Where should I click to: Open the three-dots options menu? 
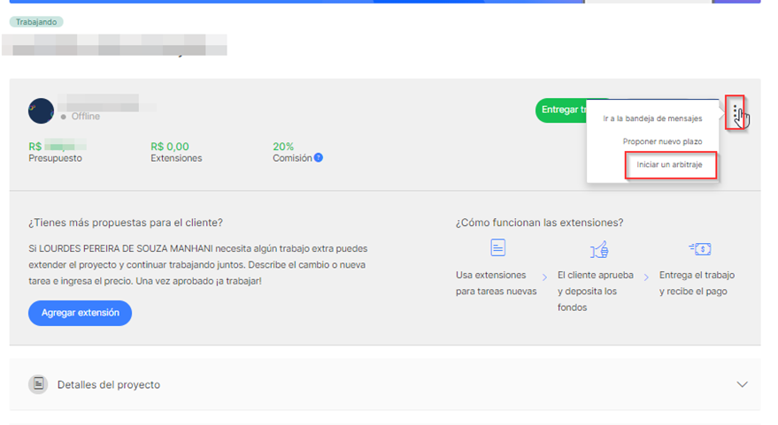pos(735,112)
